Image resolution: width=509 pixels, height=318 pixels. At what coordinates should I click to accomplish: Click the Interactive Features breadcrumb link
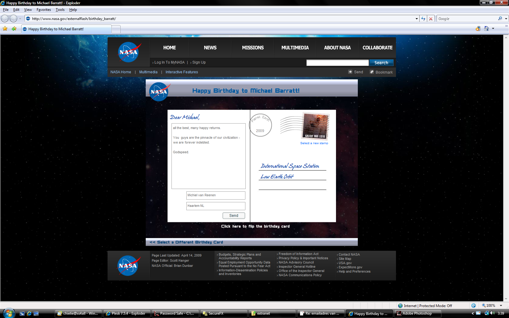point(182,72)
